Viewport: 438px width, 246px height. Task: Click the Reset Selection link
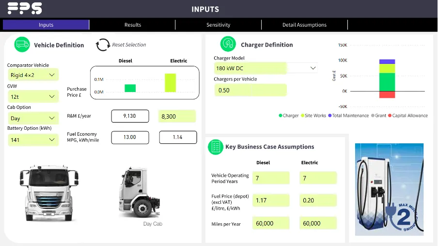(x=129, y=45)
